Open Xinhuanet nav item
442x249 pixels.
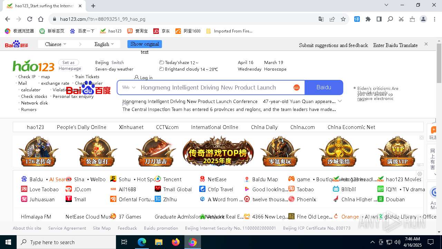point(131,127)
